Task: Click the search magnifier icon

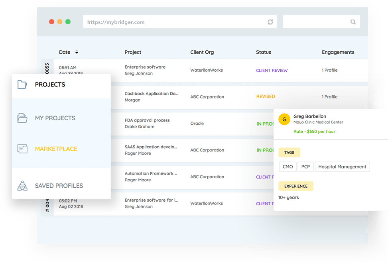Action: click(x=353, y=22)
